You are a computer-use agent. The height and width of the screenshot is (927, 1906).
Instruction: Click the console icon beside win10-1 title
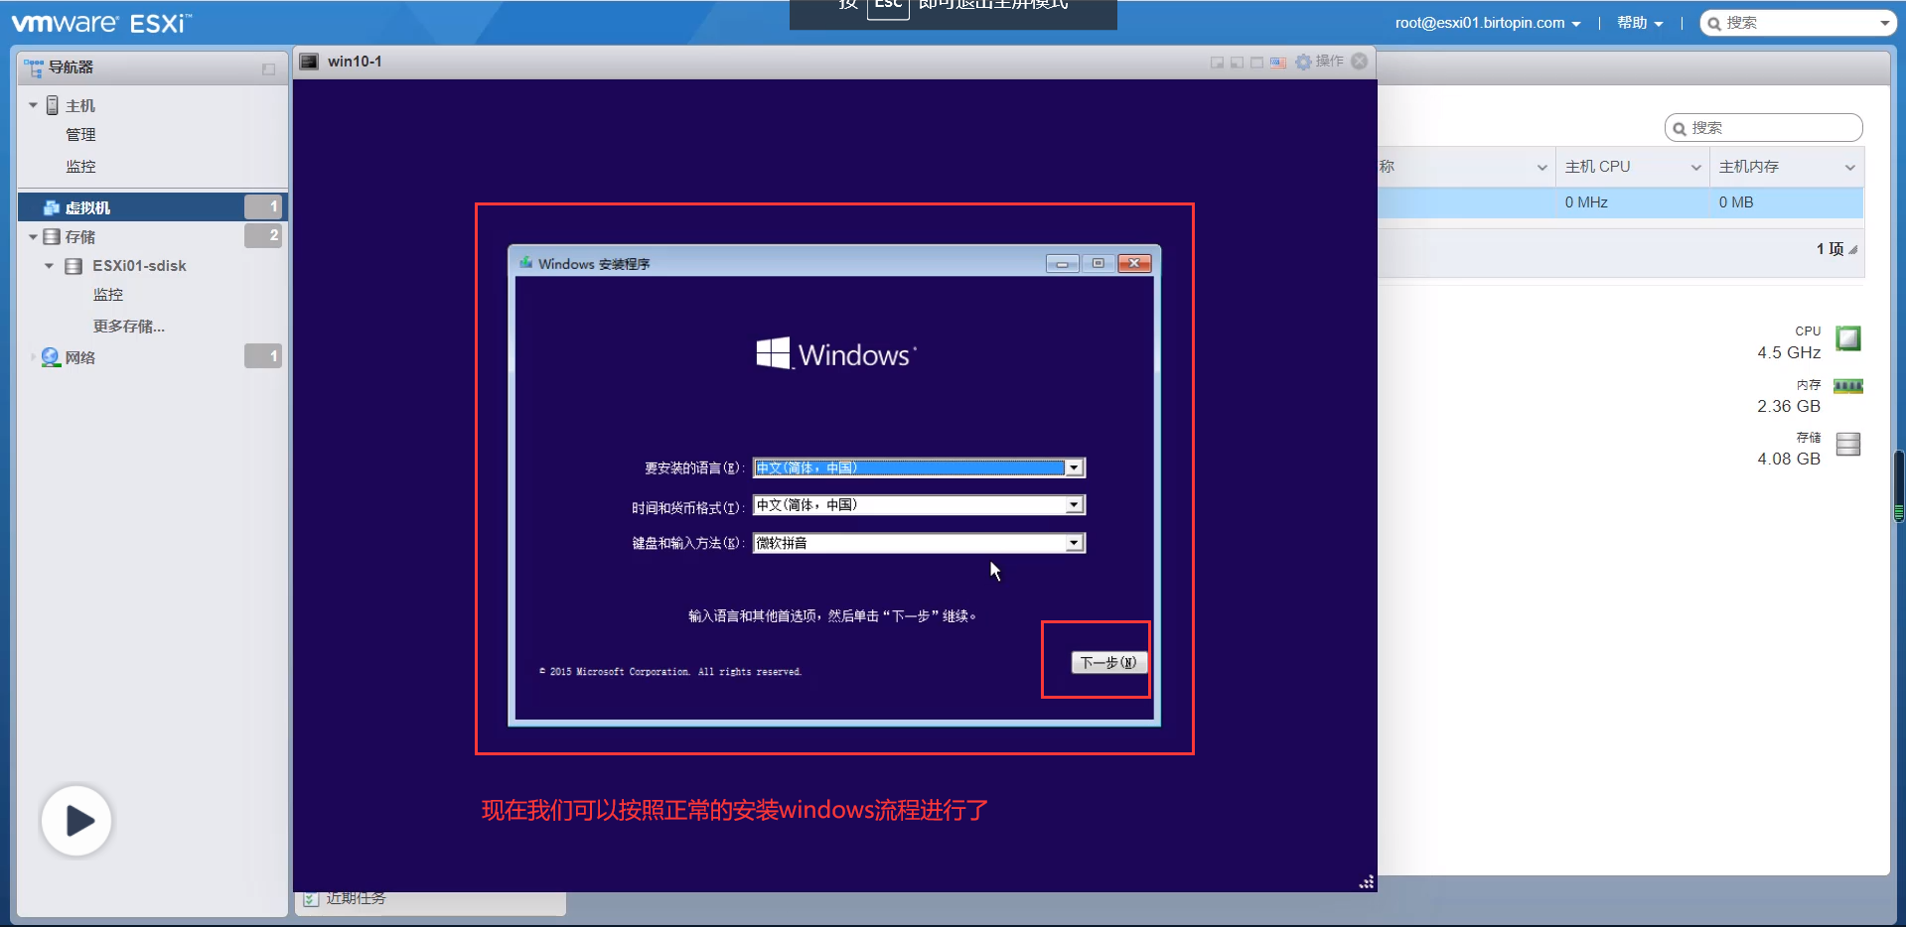click(x=310, y=62)
